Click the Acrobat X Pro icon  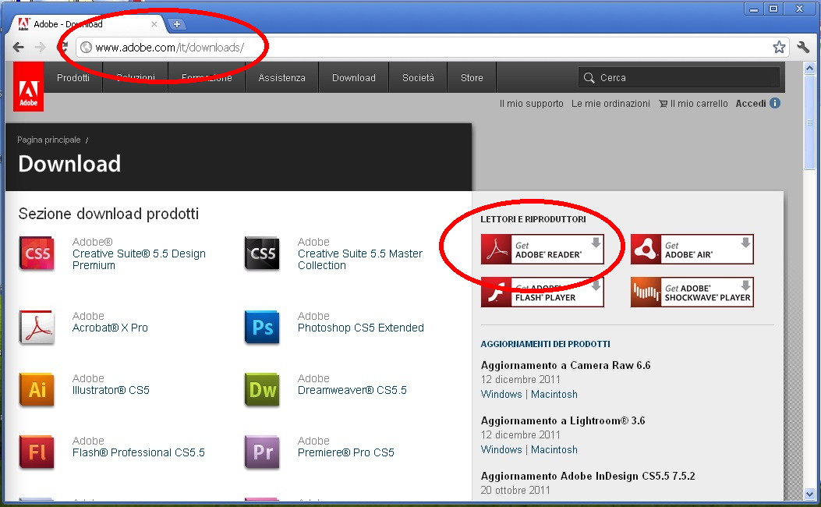37,328
